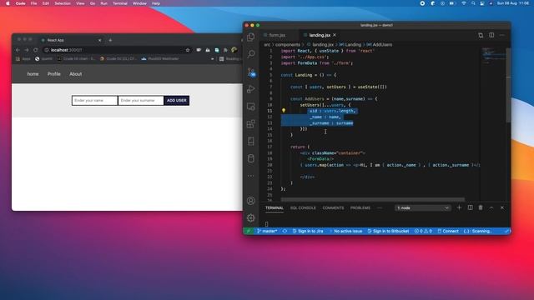The height and width of the screenshot is (300, 534).
Task: Bookmark this page with the star icon
Action: 188,50
